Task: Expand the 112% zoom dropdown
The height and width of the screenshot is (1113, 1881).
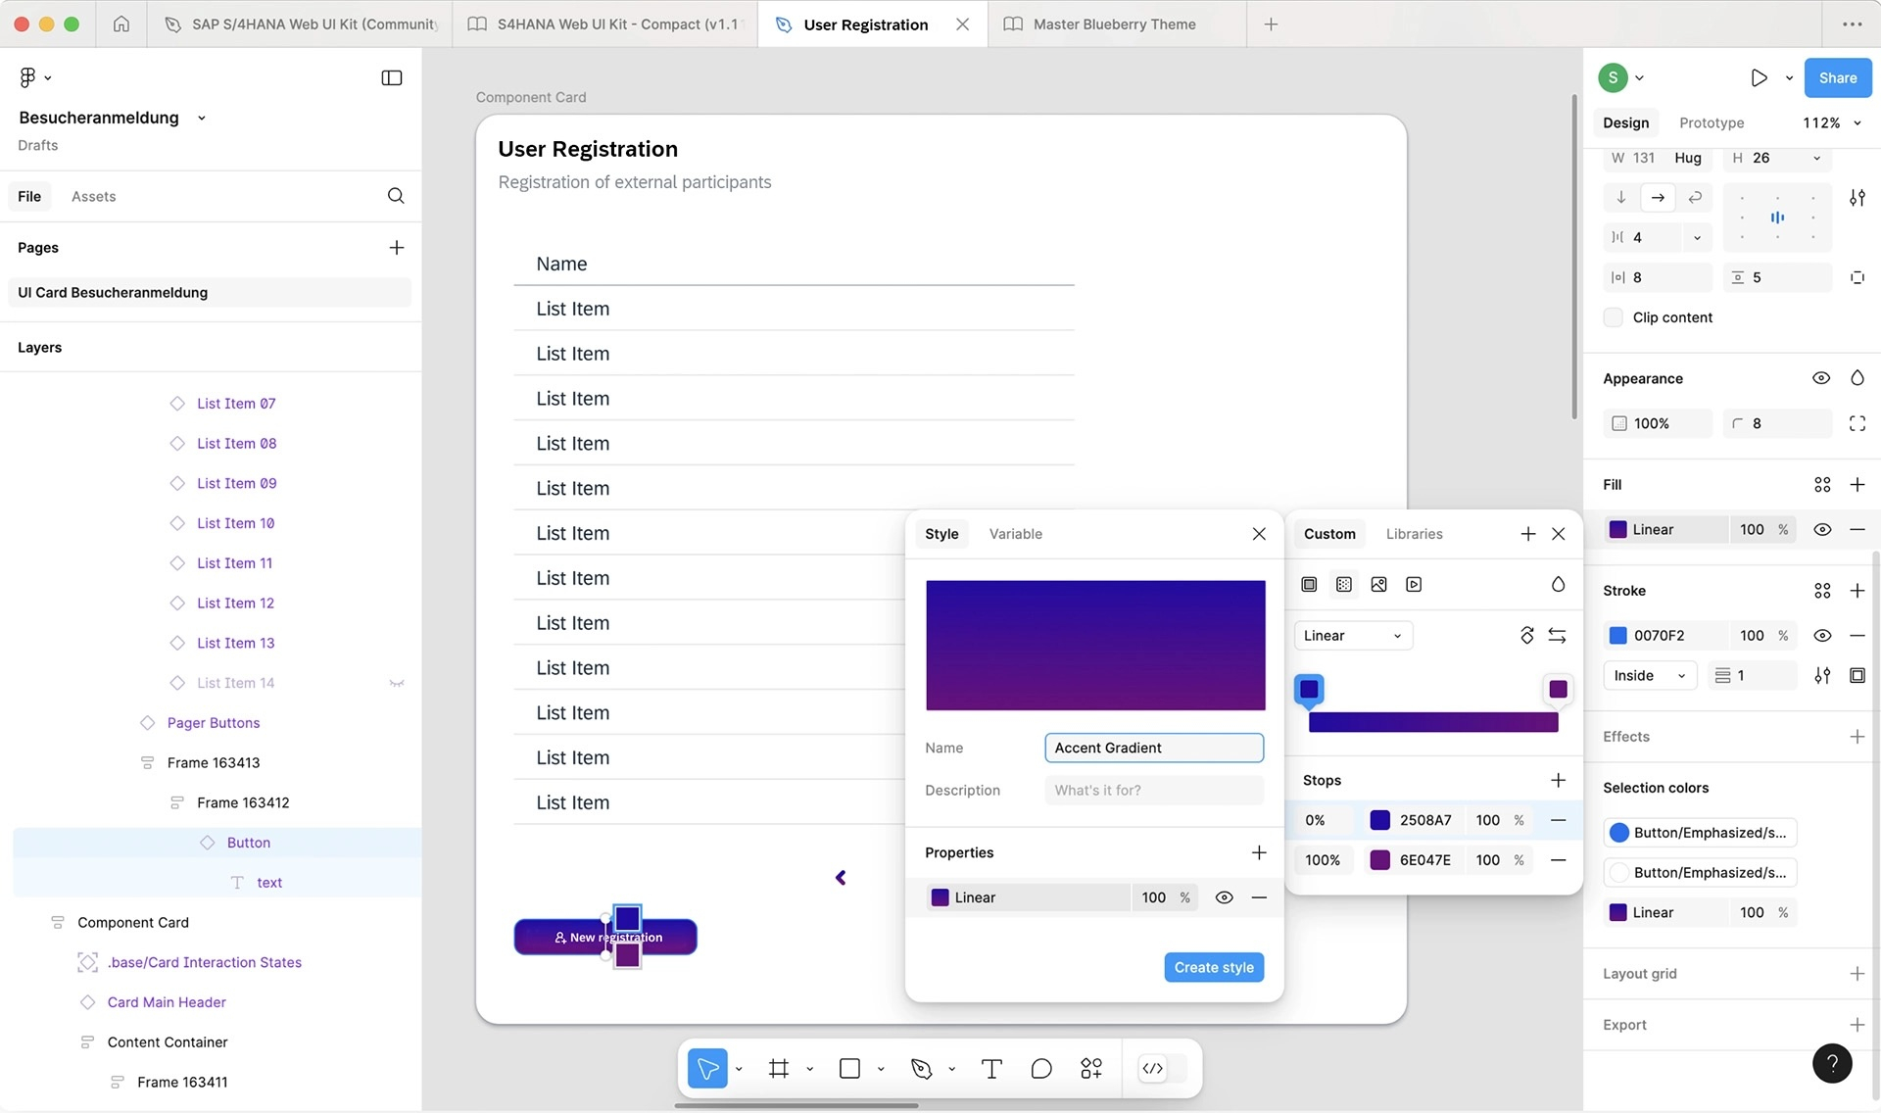Action: coord(1831,122)
